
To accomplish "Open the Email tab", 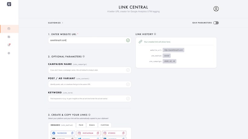I will 92,125.
